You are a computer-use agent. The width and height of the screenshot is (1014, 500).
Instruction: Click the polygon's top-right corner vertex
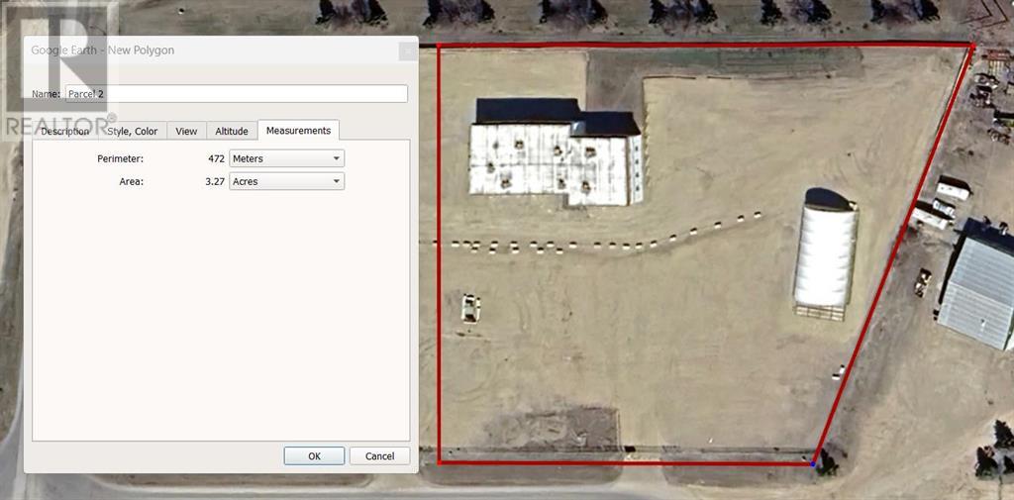(x=971, y=47)
